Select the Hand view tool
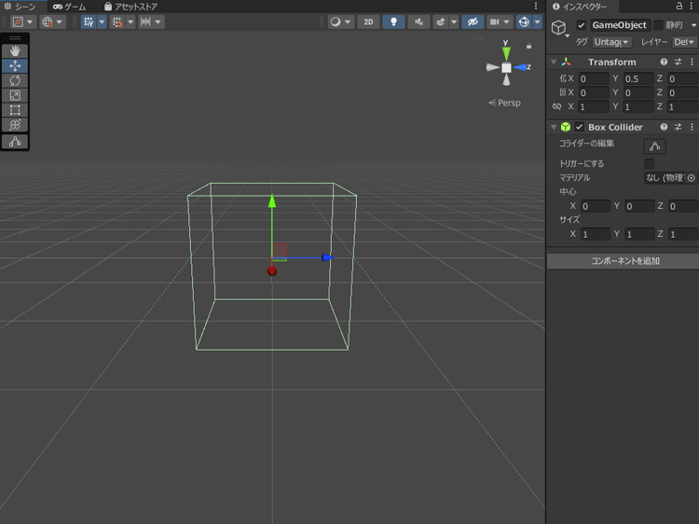 (x=15, y=51)
